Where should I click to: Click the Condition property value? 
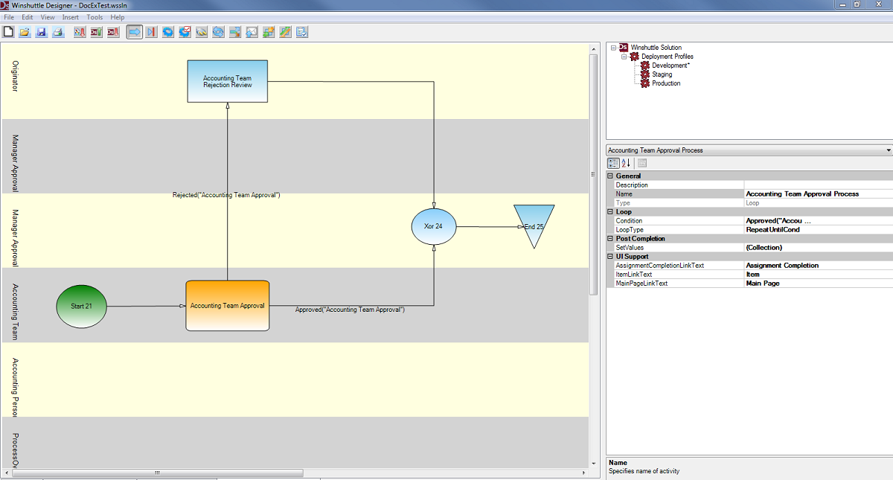click(x=819, y=221)
